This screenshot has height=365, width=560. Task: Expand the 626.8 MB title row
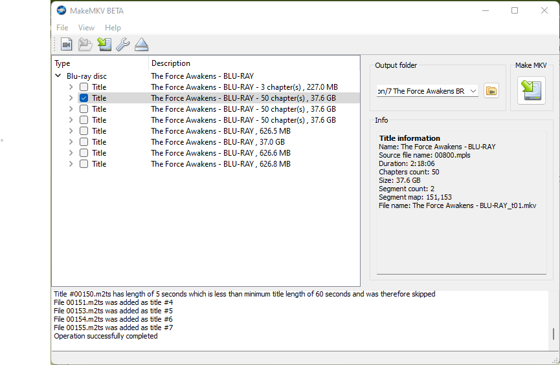point(71,164)
